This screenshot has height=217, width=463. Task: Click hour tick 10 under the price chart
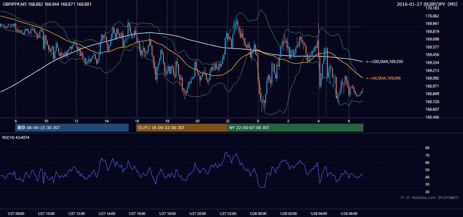click(x=46, y=121)
